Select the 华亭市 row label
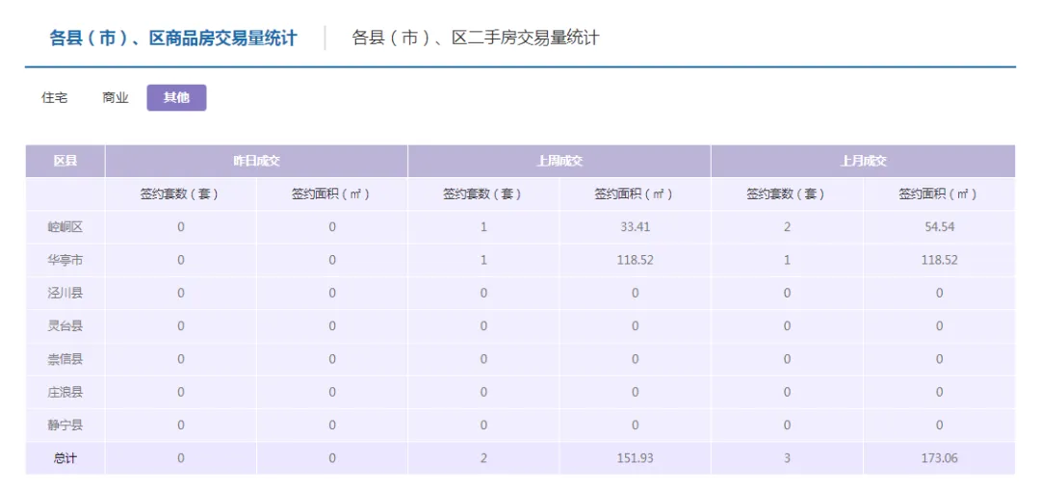This screenshot has width=1040, height=490. tap(65, 261)
